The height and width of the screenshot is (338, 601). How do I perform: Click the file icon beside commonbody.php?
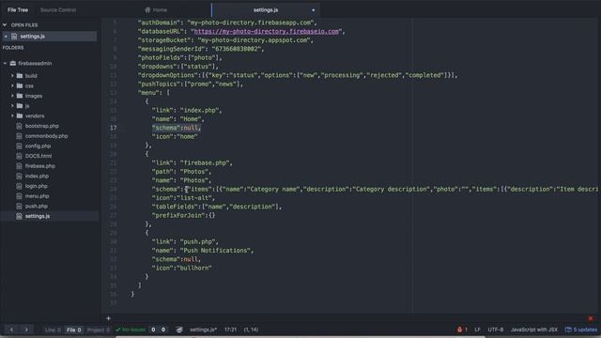[x=19, y=135]
